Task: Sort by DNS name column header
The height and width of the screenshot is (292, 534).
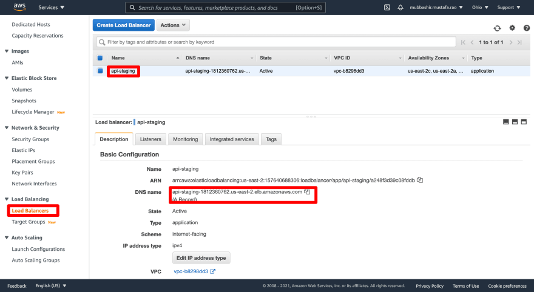Action: [x=219, y=58]
